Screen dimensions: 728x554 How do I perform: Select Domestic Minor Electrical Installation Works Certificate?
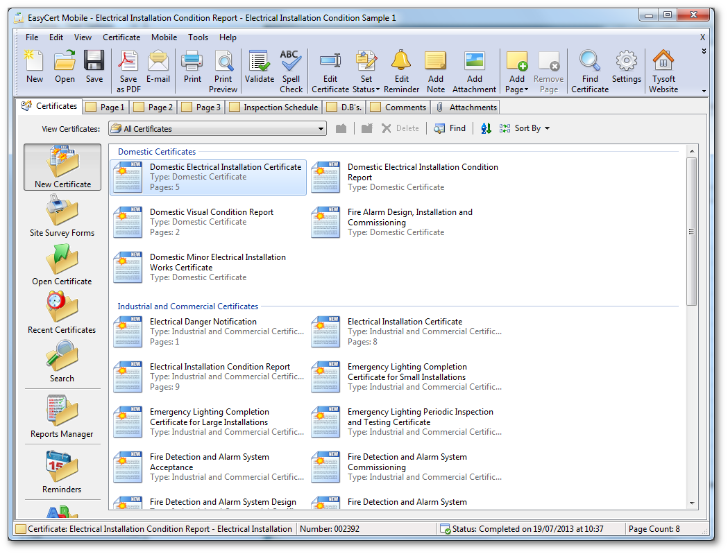tap(208, 267)
